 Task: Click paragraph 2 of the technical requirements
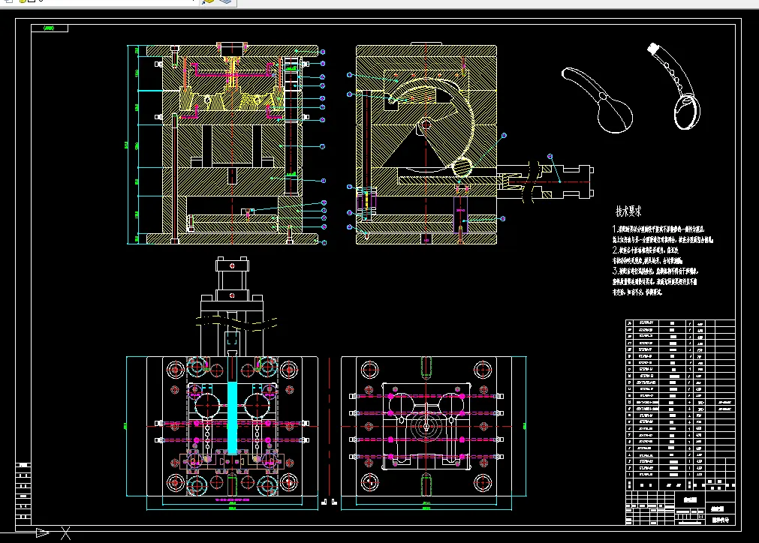pyautogui.click(x=647, y=255)
